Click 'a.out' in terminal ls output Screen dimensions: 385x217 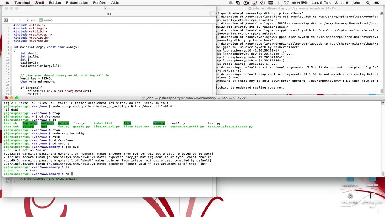[x=8, y=171]
